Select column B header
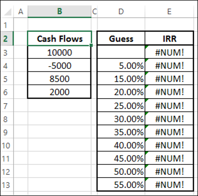The height and width of the screenshot is (196, 198). point(60,12)
